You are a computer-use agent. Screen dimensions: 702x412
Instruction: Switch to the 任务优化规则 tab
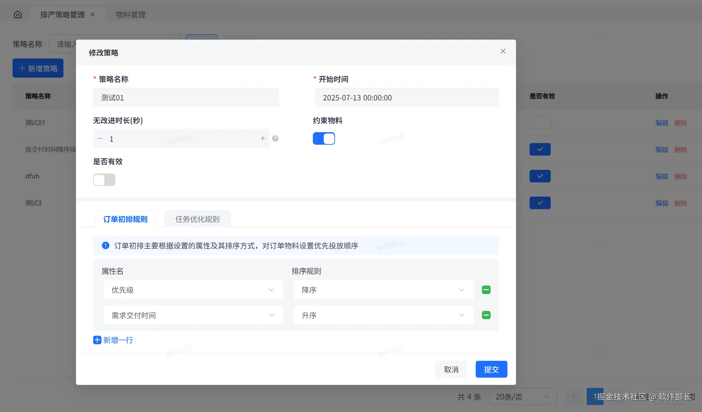point(197,219)
